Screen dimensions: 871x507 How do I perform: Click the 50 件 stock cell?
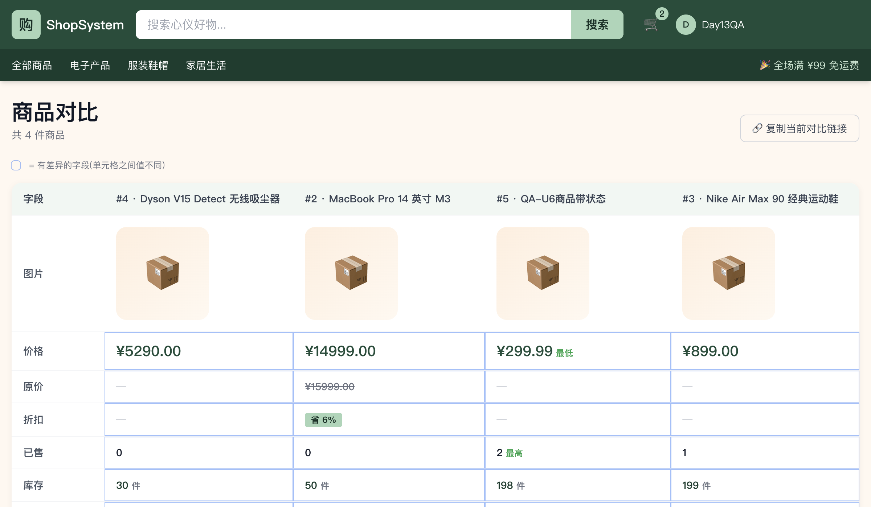389,485
